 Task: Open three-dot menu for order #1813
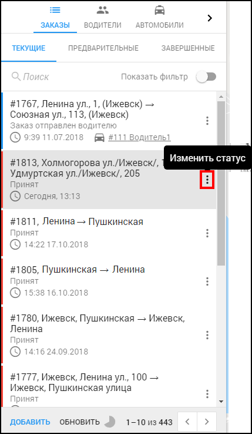pos(207,180)
